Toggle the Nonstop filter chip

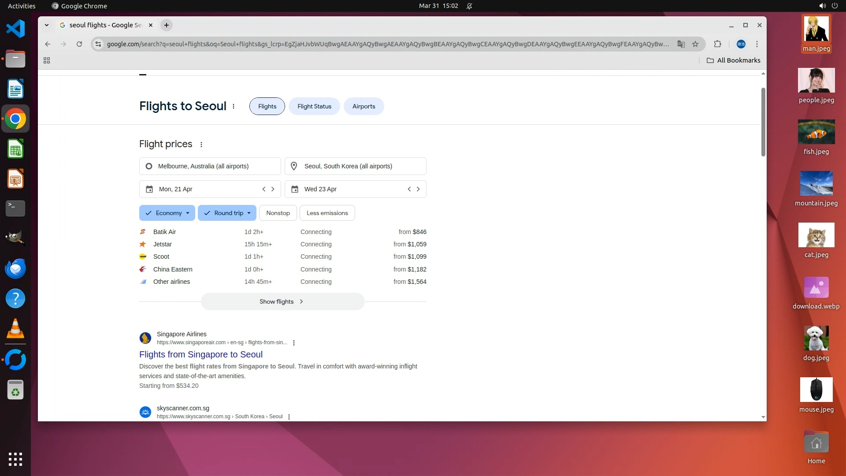[278, 213]
